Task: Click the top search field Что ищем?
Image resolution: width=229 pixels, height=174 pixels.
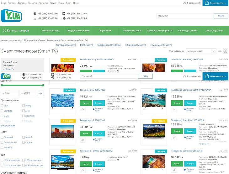Action: 184,16
